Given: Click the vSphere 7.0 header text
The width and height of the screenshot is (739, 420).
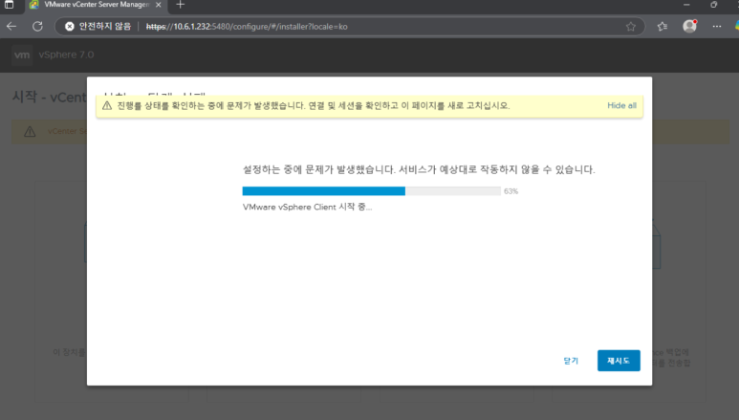Looking at the screenshot, I should click(x=66, y=55).
